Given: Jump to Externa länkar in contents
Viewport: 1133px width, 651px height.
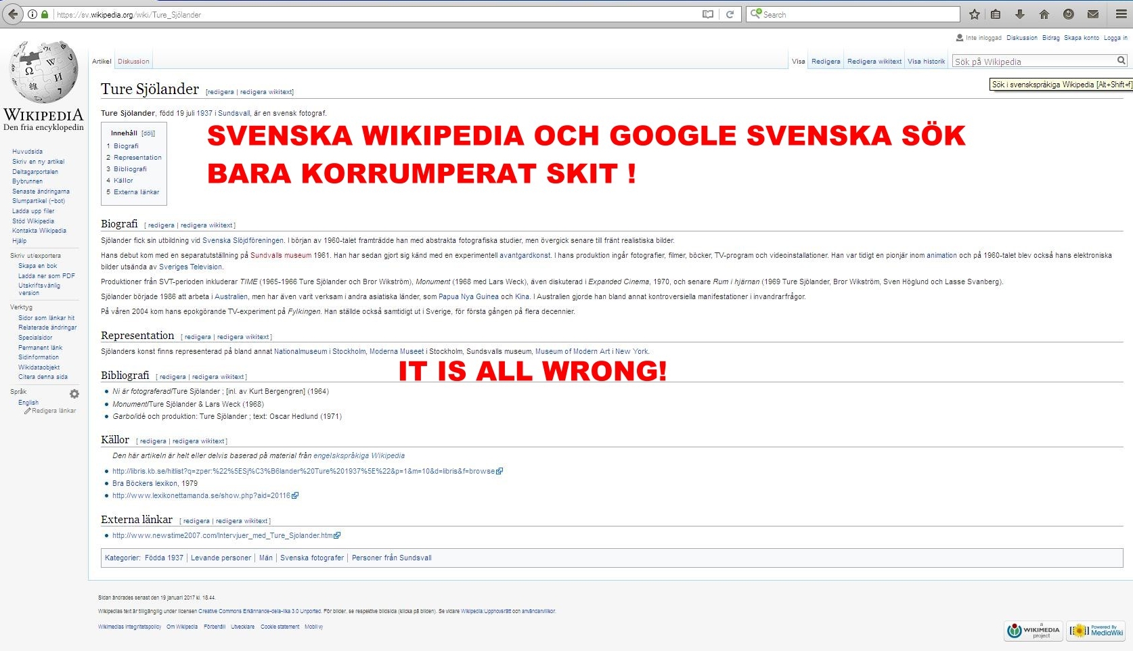Looking at the screenshot, I should point(136,192).
